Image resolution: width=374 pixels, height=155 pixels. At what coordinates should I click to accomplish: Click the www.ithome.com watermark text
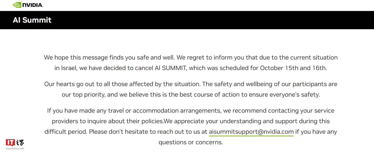[15, 149]
